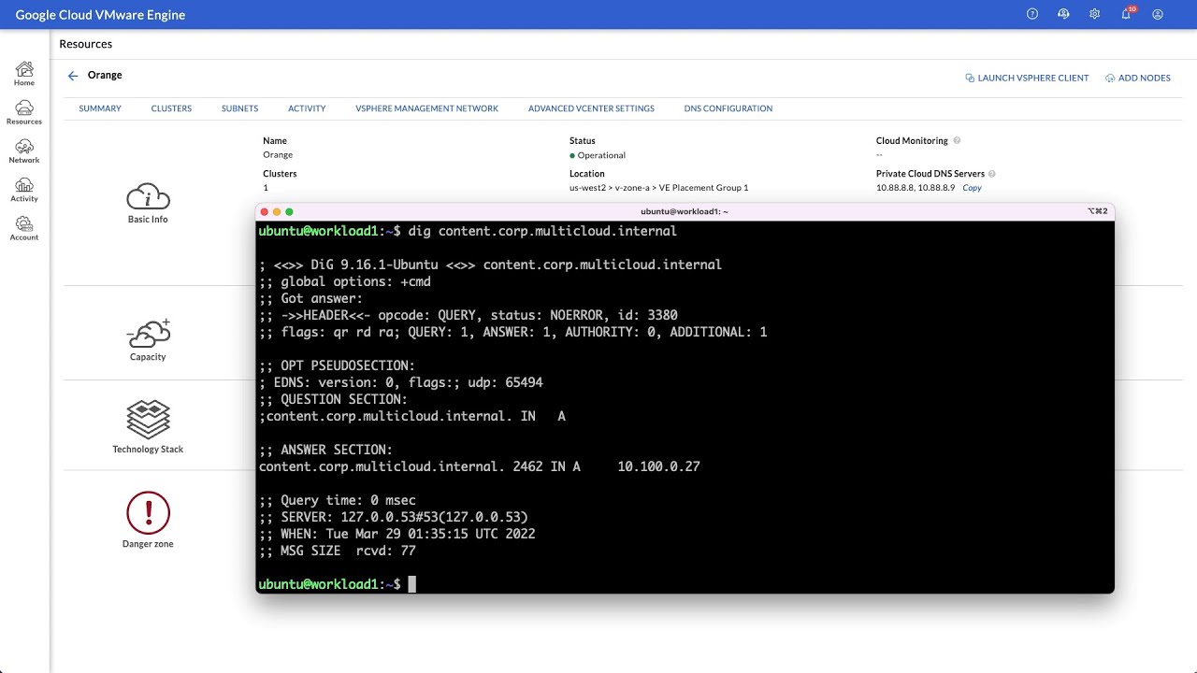This screenshot has height=673, width=1197.
Task: Open the Home sidebar icon
Action: pyautogui.click(x=23, y=73)
